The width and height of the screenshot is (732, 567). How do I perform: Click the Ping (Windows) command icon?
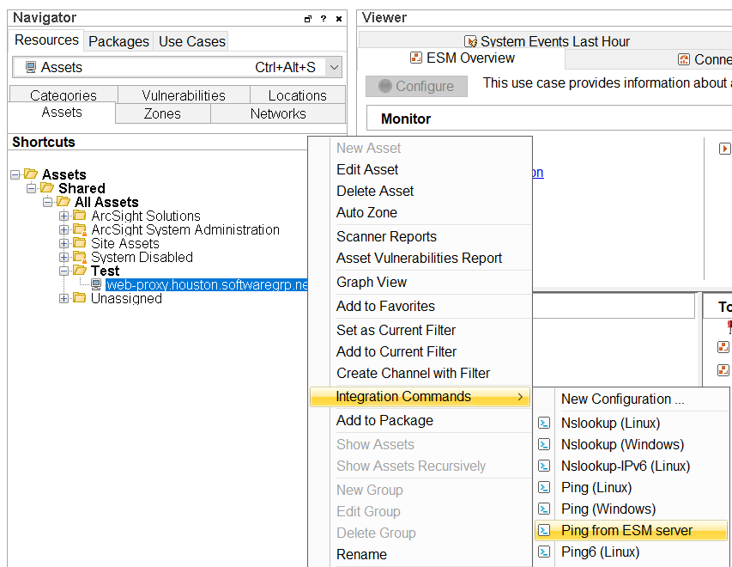[545, 509]
